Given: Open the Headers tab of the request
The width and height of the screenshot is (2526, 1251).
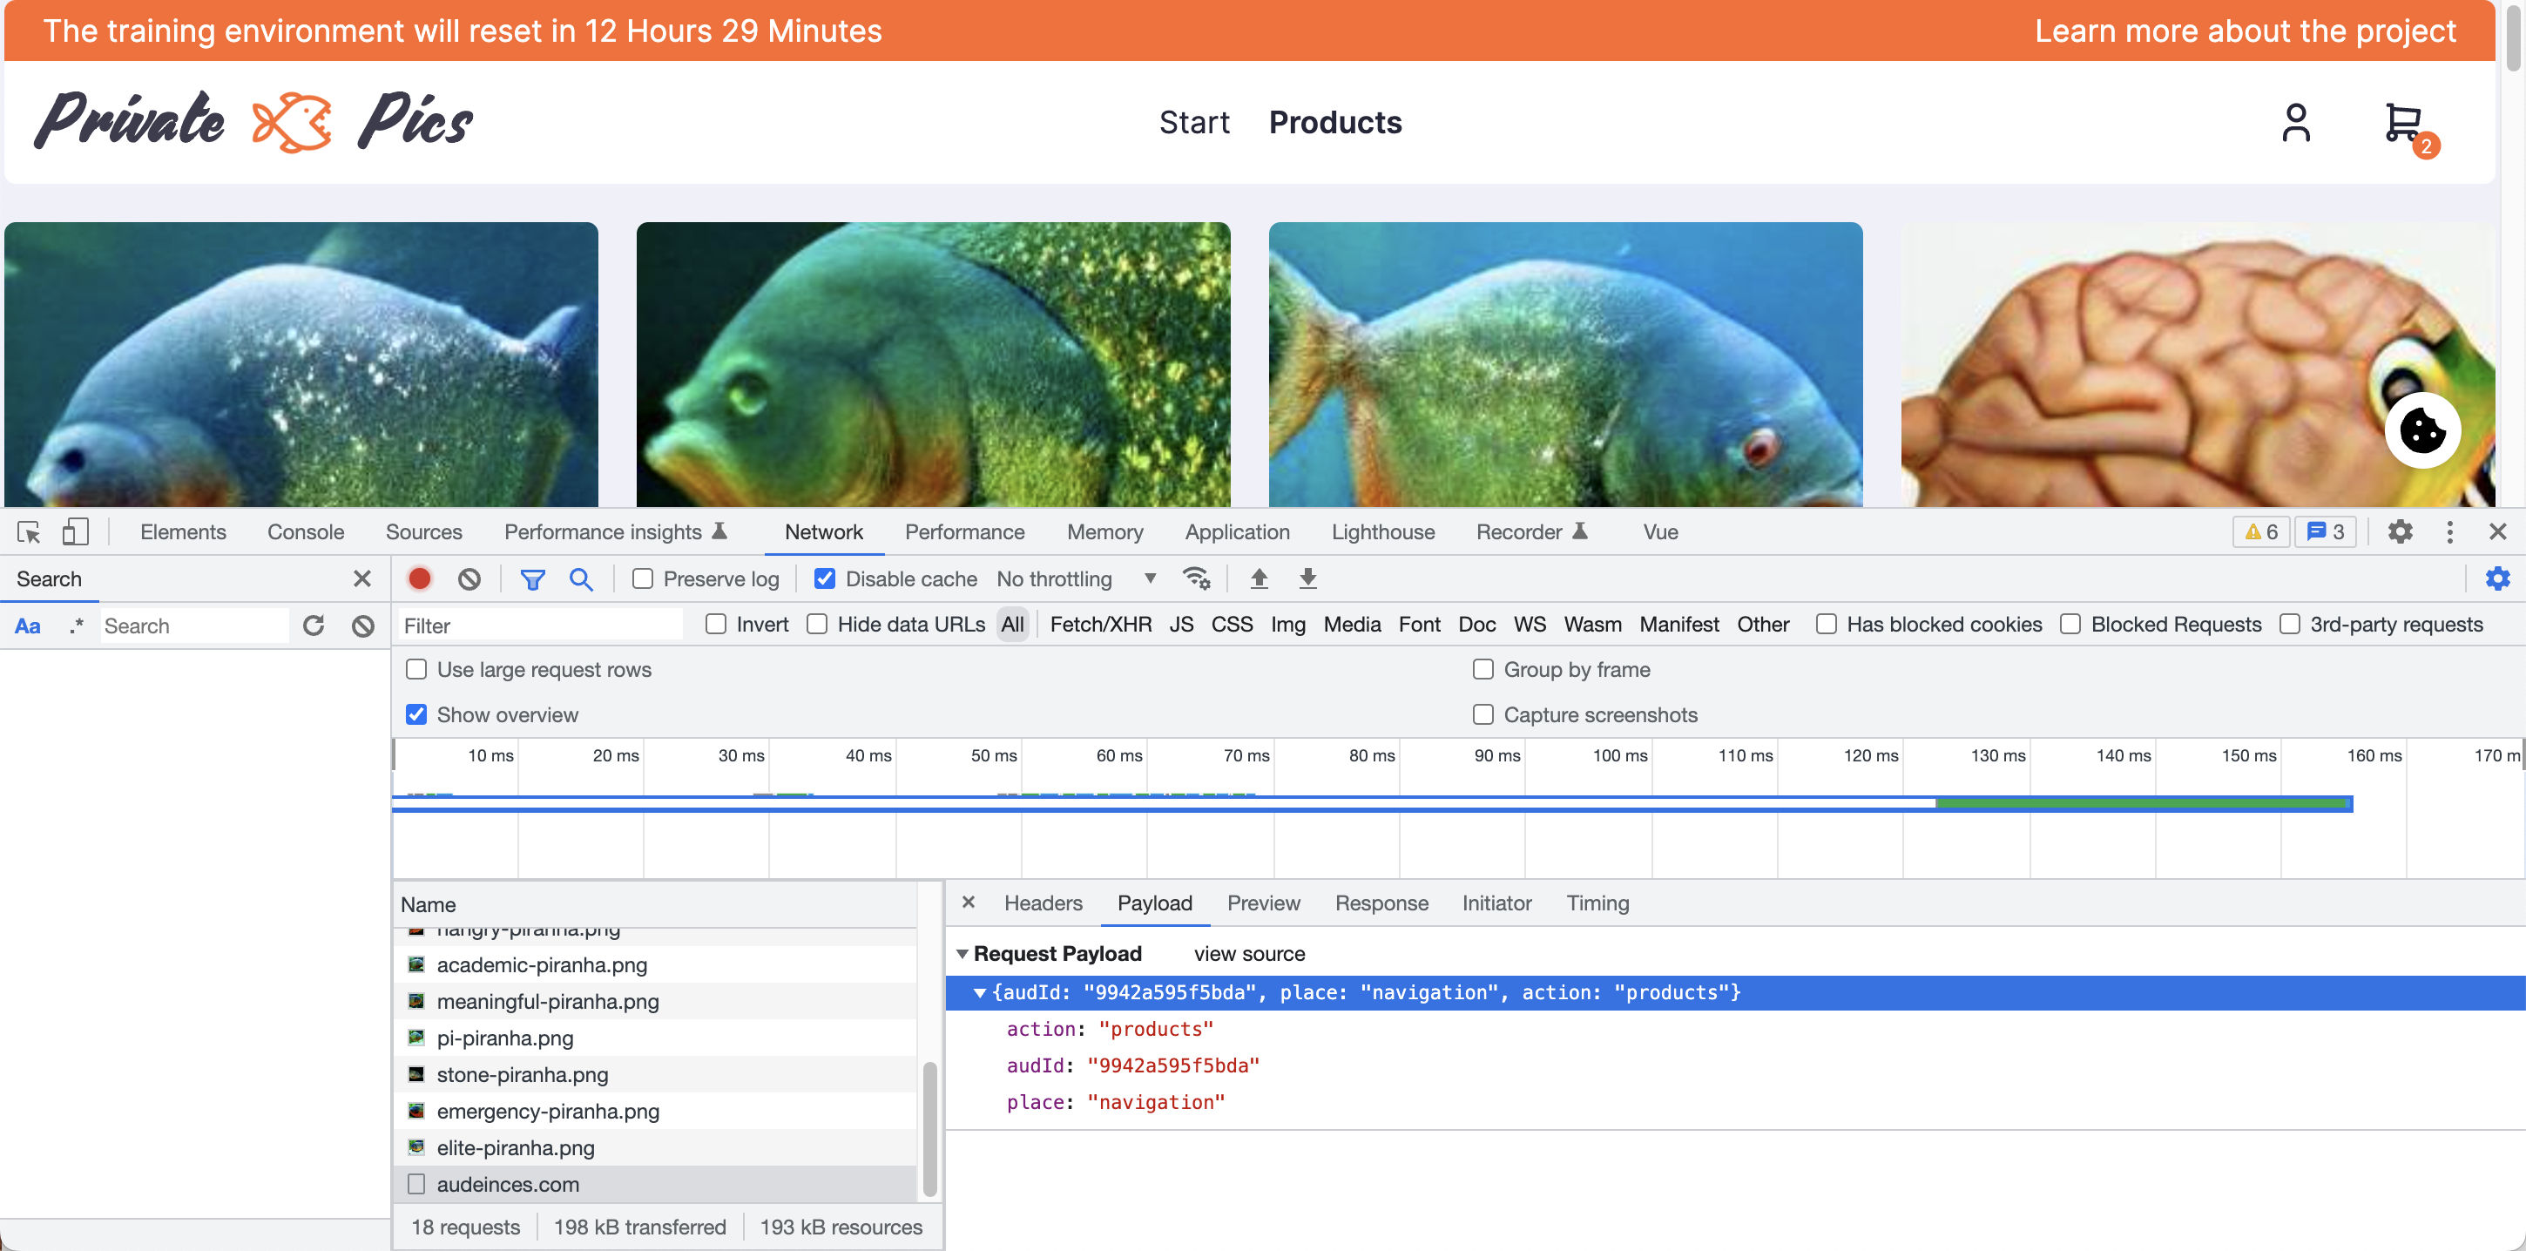Looking at the screenshot, I should coord(1043,903).
